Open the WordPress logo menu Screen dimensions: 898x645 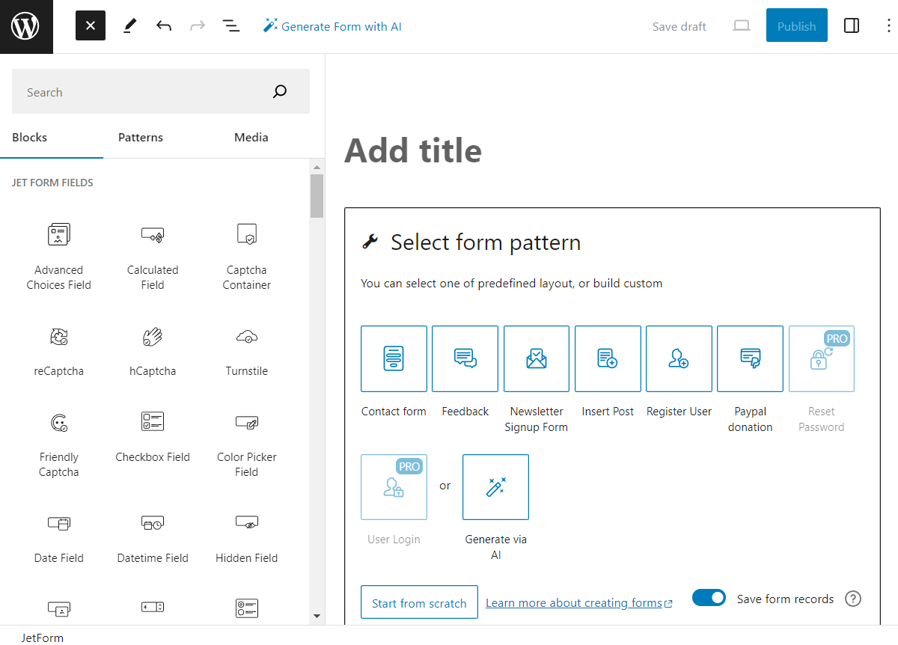point(26,26)
